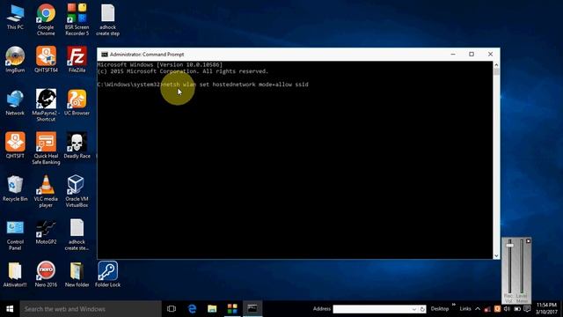Image resolution: width=563 pixels, height=317 pixels.
Task: Select the Quick Heal Safe Banking icon
Action: point(46,148)
